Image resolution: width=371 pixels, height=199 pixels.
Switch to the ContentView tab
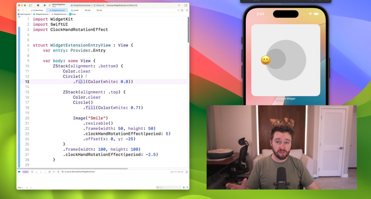tap(37, 11)
